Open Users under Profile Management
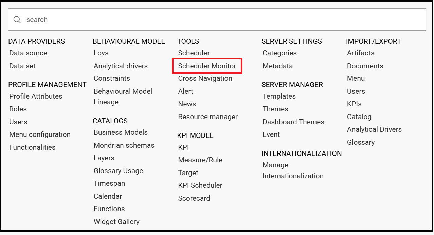Viewport: 434px width, 235px height. [18, 122]
